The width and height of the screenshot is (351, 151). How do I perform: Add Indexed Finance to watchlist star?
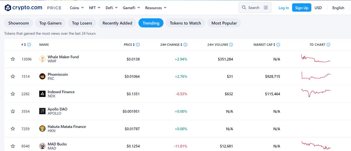(13, 94)
